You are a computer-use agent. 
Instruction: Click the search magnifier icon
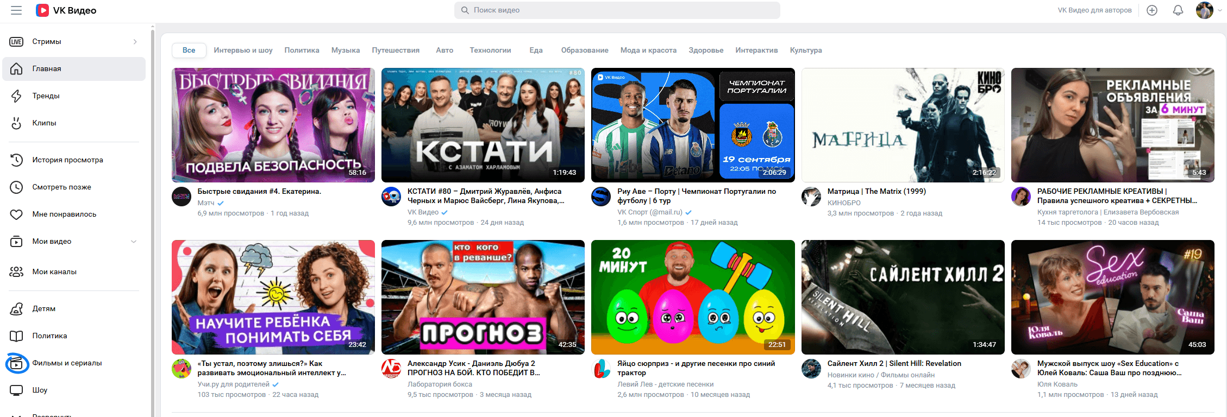point(465,10)
